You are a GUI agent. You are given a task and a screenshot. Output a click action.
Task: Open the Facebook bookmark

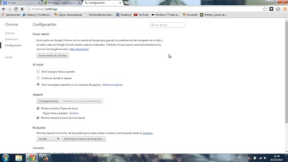tap(124, 15)
